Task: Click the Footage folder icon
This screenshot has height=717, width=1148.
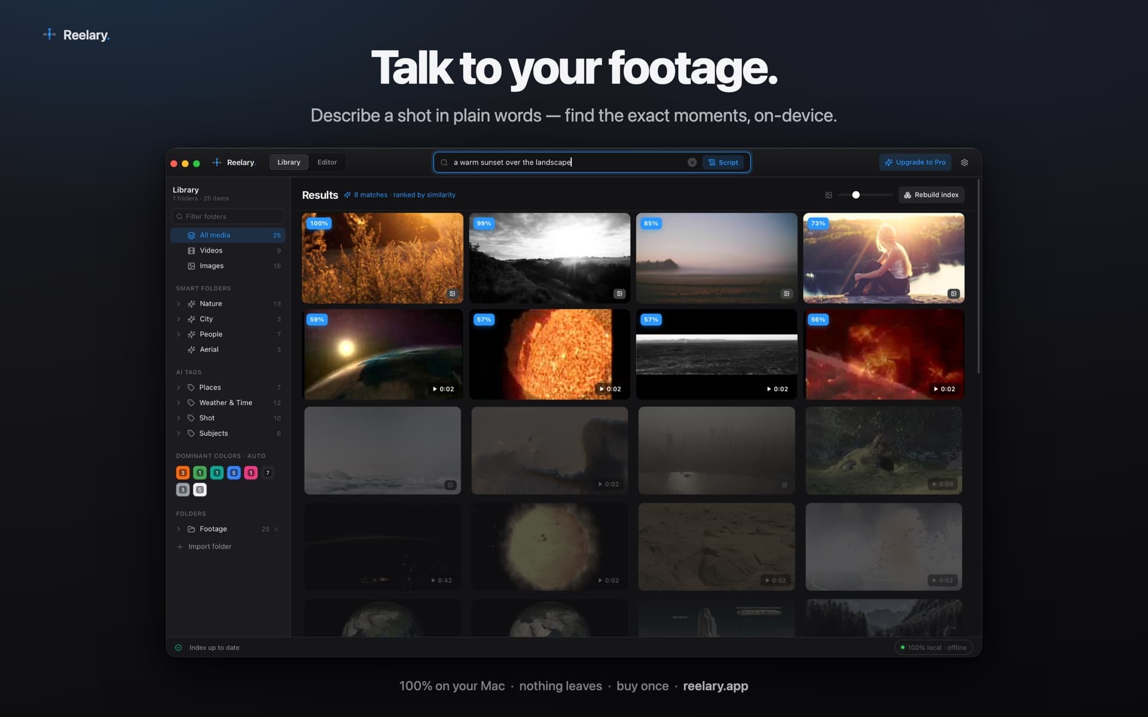Action: (x=191, y=529)
